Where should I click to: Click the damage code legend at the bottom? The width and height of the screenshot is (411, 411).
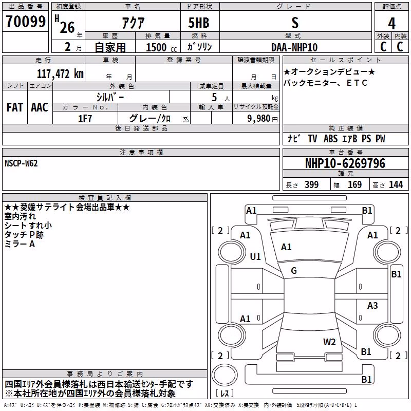click(x=180, y=405)
